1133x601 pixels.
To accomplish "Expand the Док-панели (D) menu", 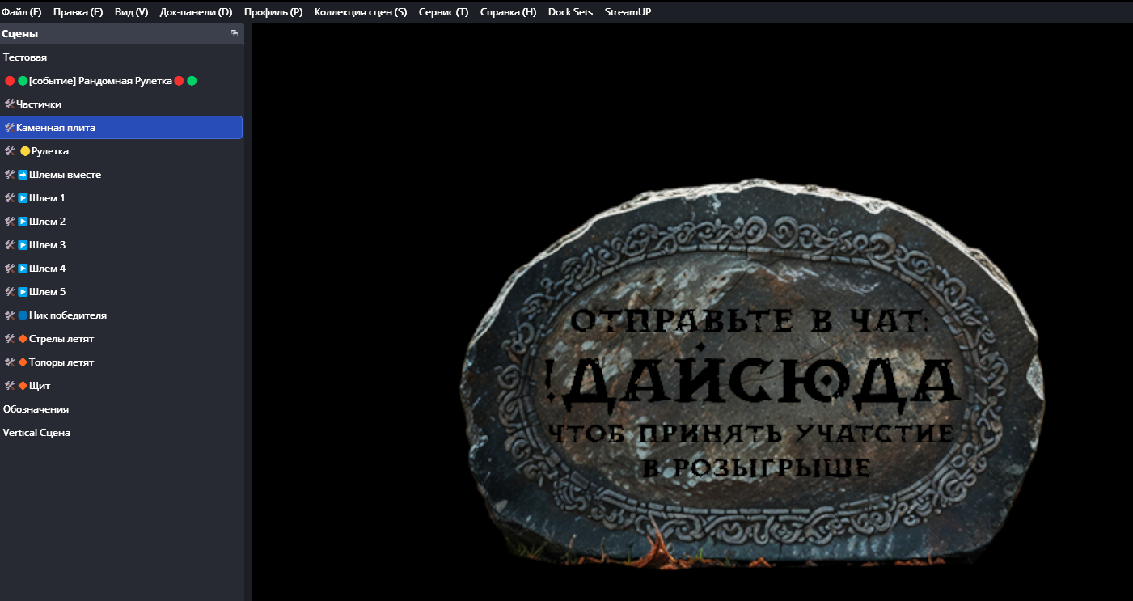I will (196, 12).
